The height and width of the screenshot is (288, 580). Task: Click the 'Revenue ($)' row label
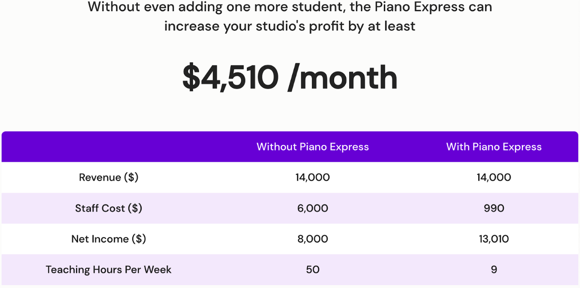(109, 177)
